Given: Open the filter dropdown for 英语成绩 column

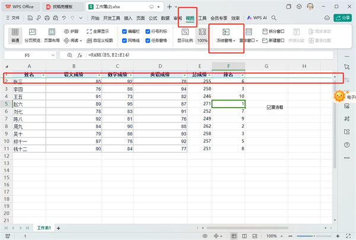Looking at the screenshot, I should tap(185, 75).
